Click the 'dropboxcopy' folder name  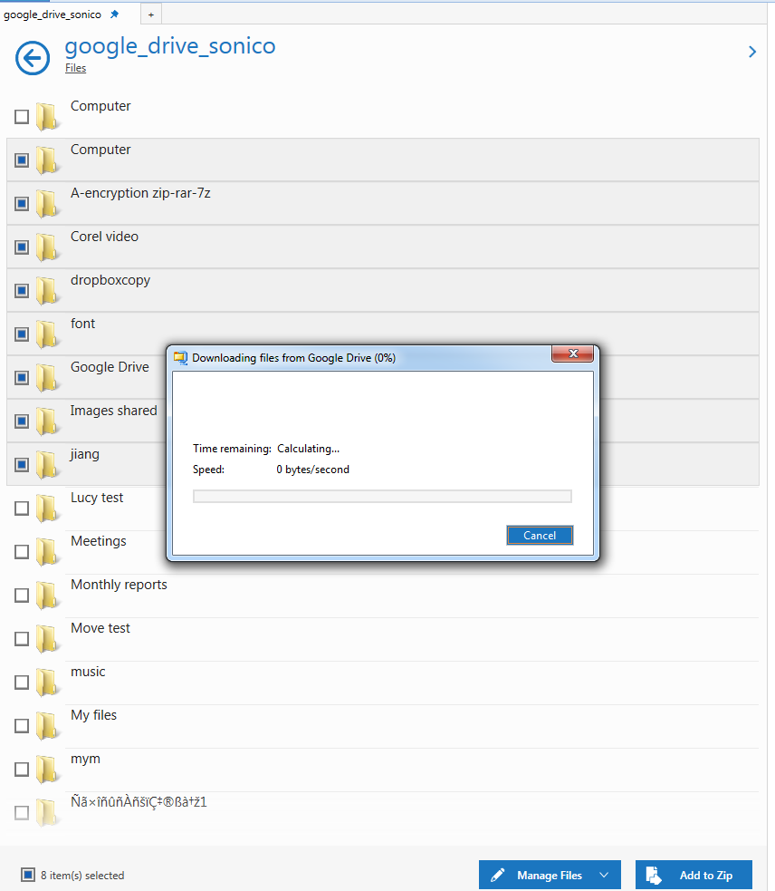click(x=110, y=281)
